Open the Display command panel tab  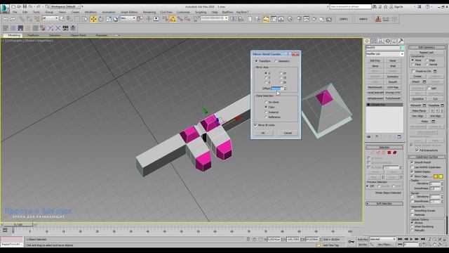pos(394,41)
